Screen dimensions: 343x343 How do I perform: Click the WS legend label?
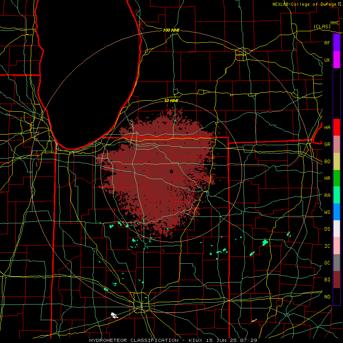(x=327, y=212)
